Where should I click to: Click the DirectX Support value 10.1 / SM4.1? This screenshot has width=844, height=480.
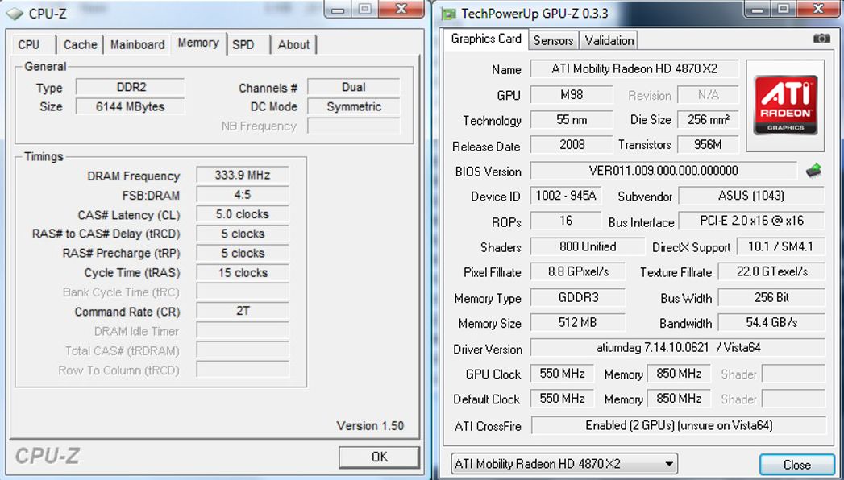click(780, 246)
